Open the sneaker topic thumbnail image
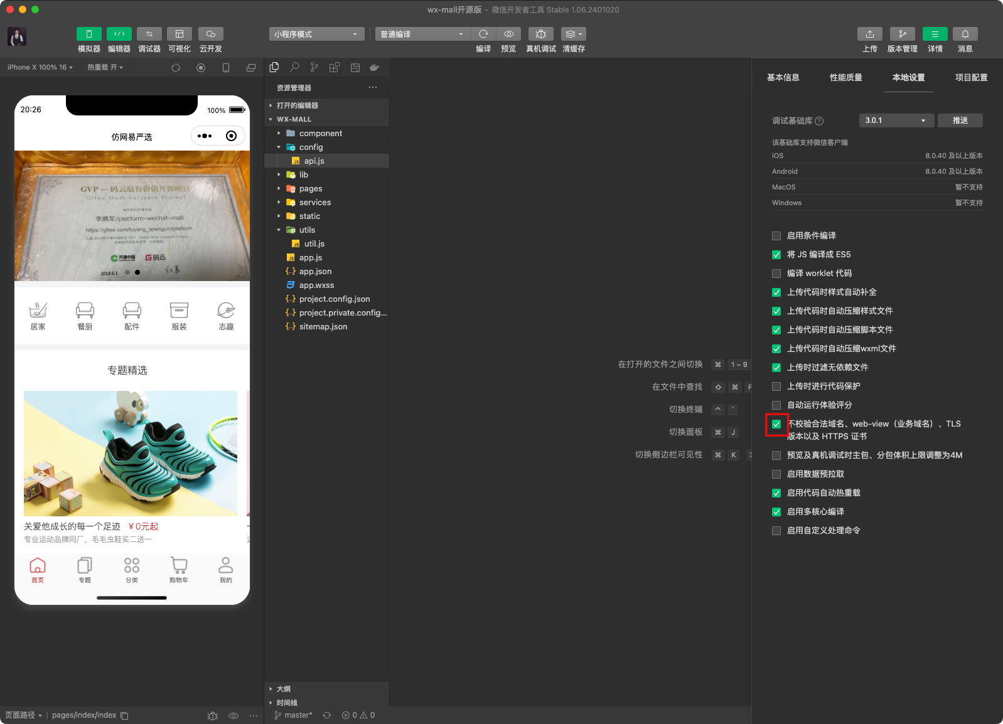The width and height of the screenshot is (1003, 724). click(x=131, y=454)
